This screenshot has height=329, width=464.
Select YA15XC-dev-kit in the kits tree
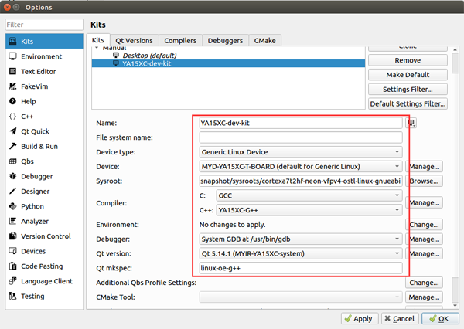[228, 63]
